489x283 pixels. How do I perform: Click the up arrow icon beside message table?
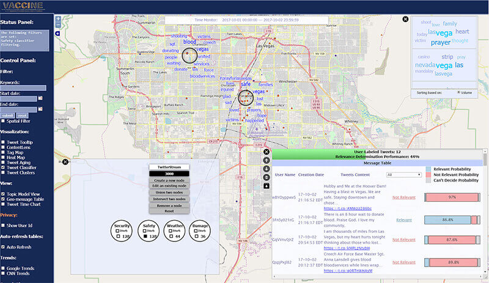click(x=267, y=161)
